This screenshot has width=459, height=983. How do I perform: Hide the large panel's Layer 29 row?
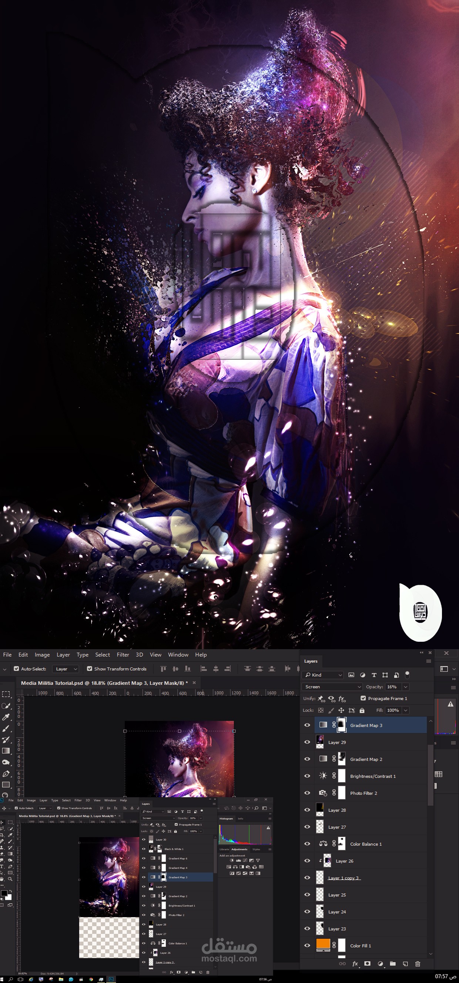click(x=307, y=742)
